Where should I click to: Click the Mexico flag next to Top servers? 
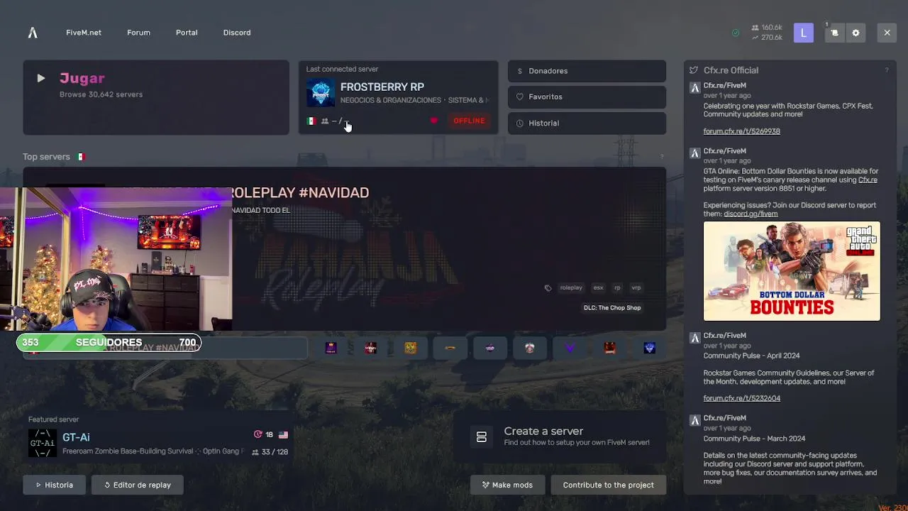click(82, 157)
